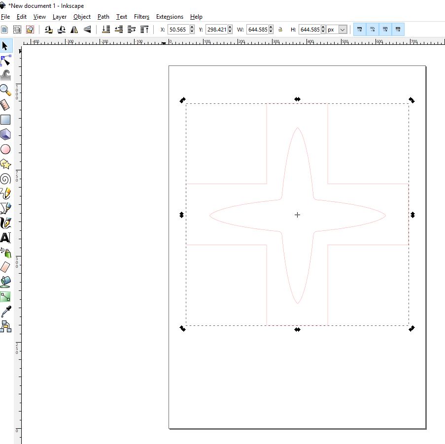Select the Calligraphy tool

(x=5, y=223)
